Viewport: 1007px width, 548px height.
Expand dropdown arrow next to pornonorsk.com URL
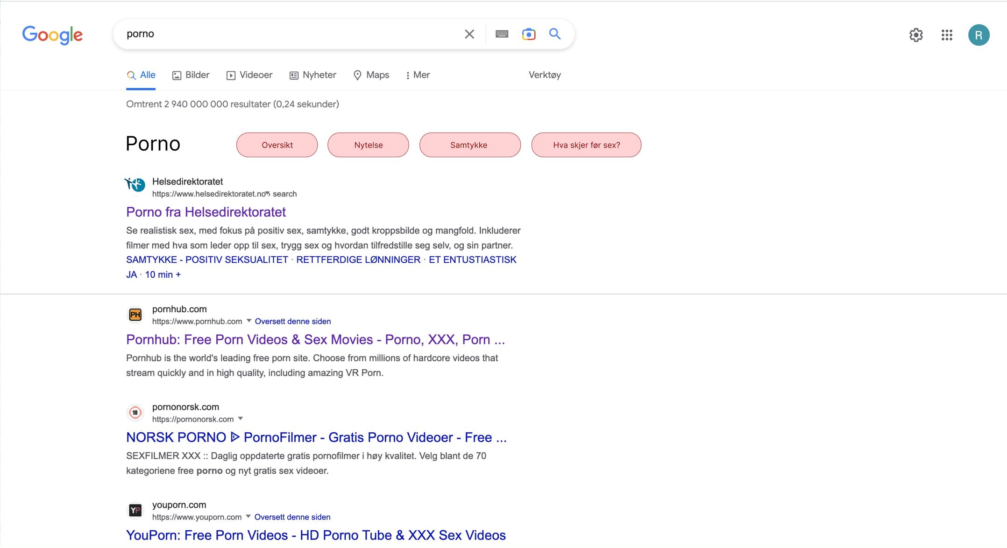click(241, 419)
